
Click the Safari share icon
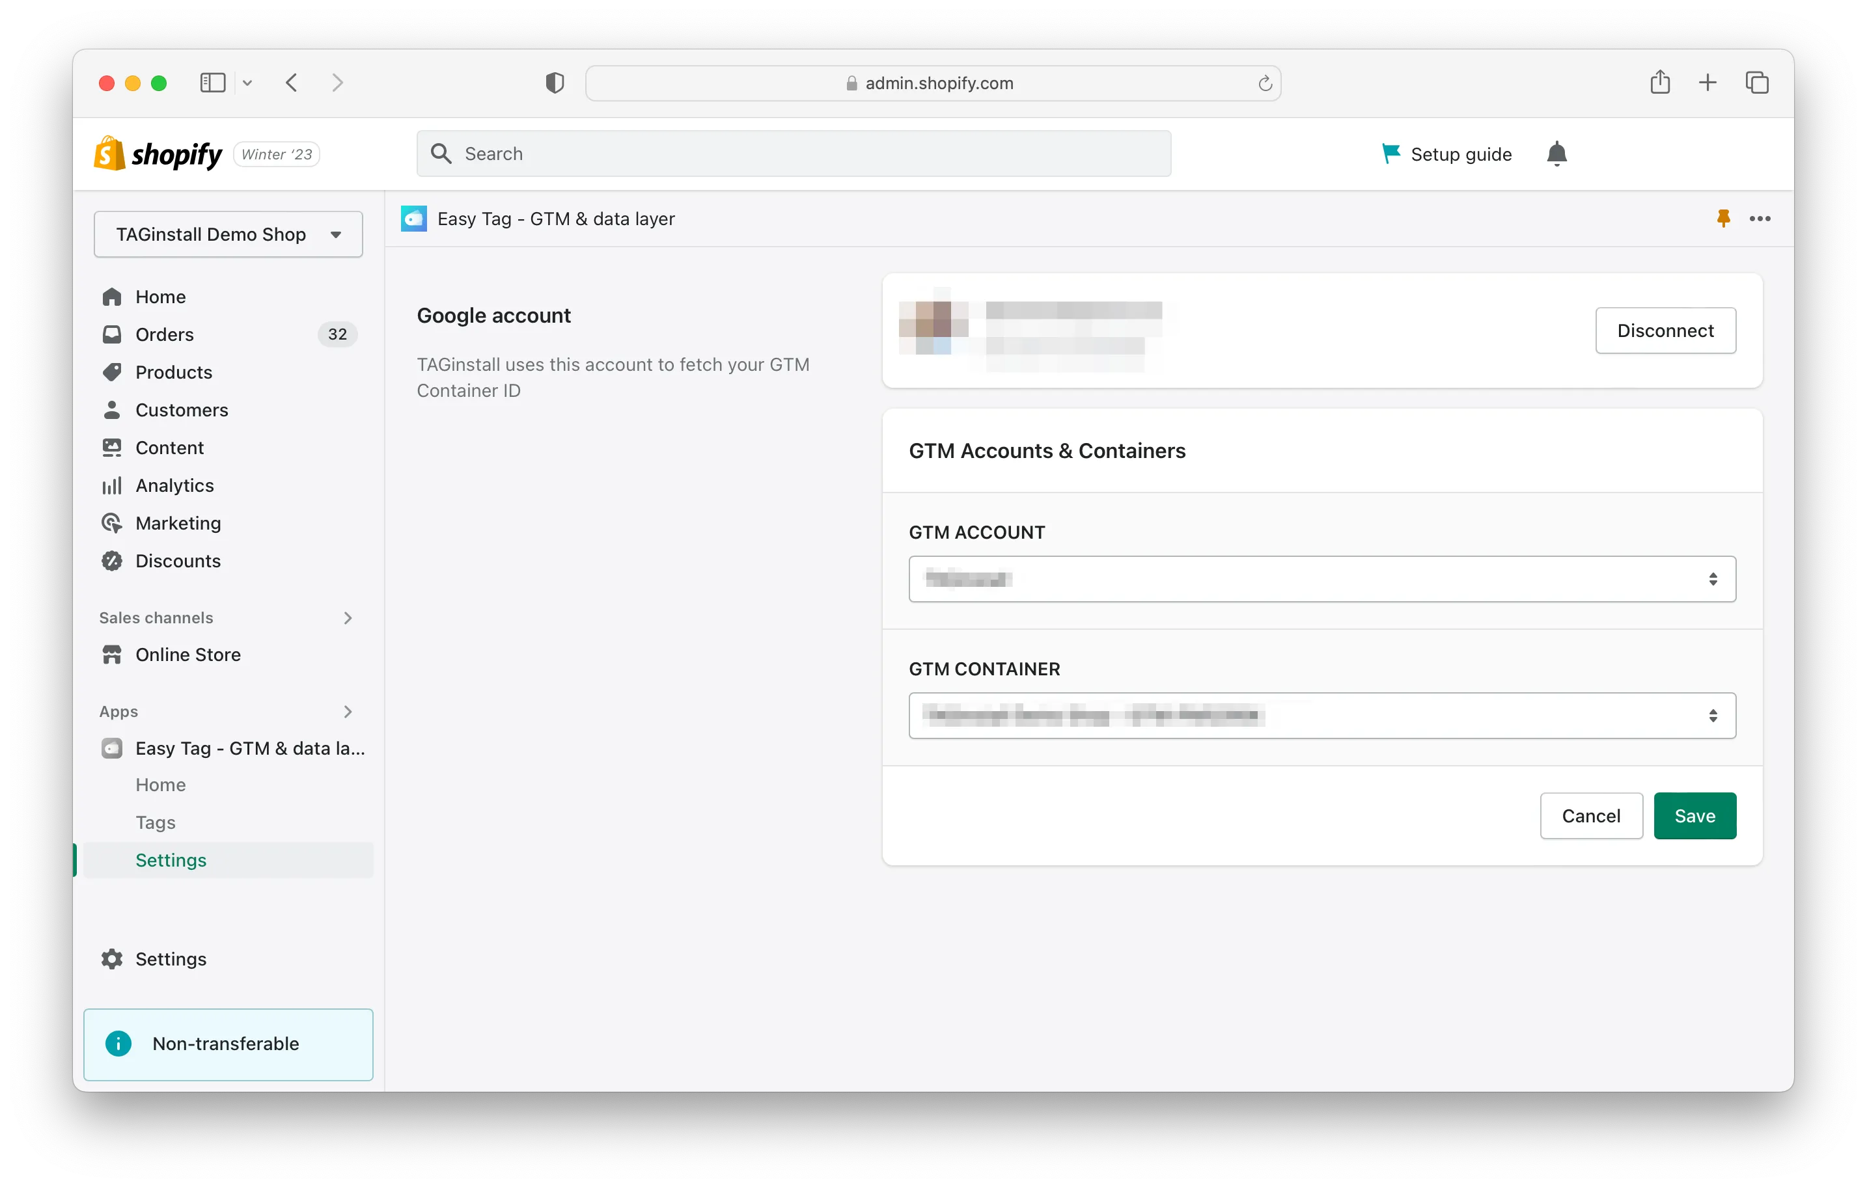pyautogui.click(x=1659, y=82)
